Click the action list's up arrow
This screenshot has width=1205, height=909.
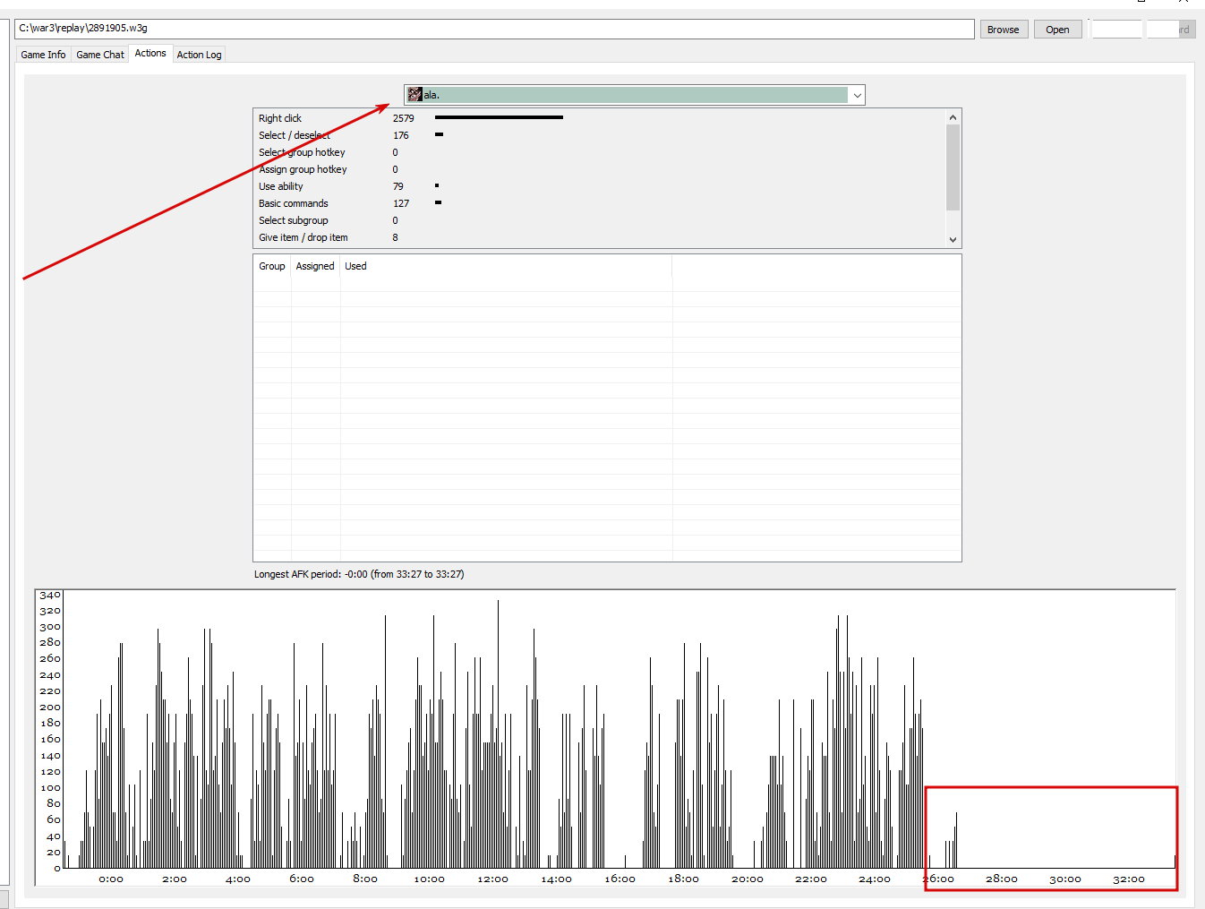953,117
